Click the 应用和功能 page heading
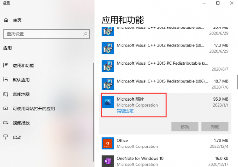The image size is (238, 167). tap(122, 20)
